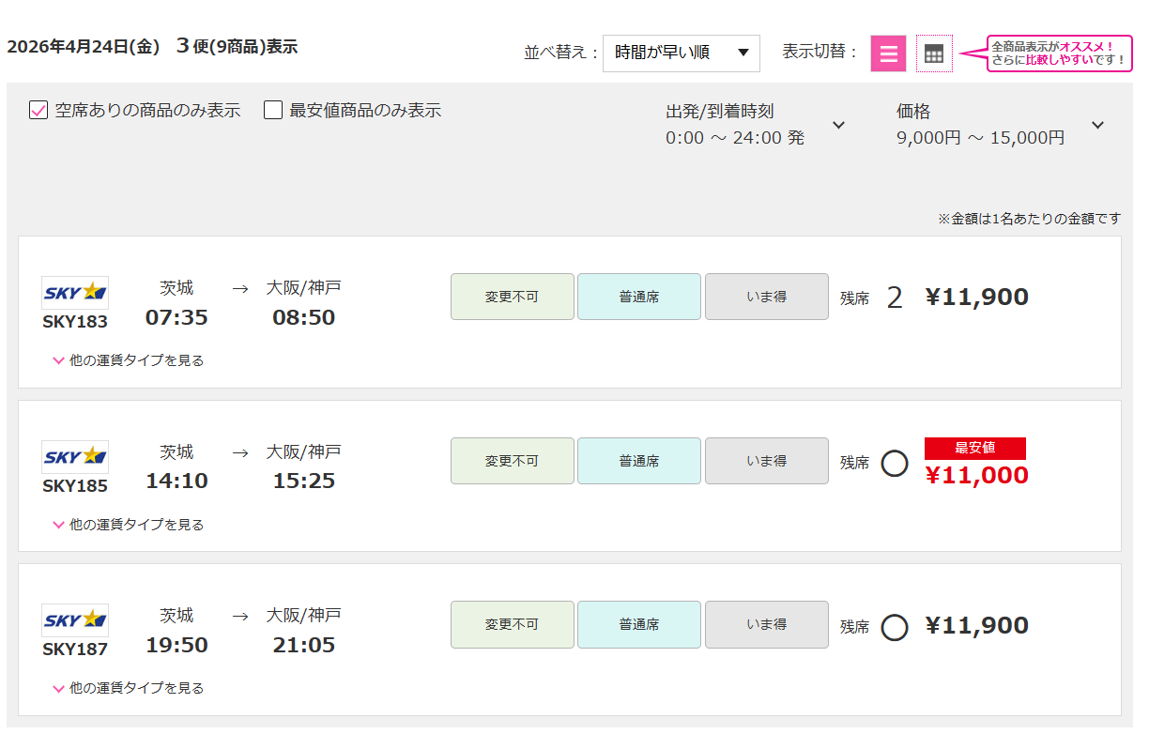Show other fare types for SKY187
Image resolution: width=1149 pixels, height=749 pixels.
pyautogui.click(x=129, y=688)
